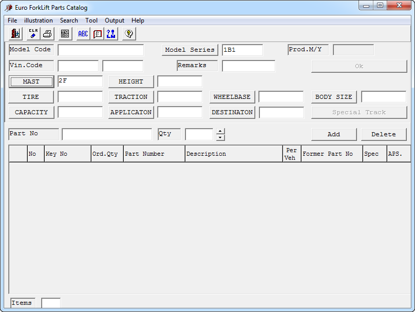Screen dimensions: 415x312
Task: Click the grayed Ok button
Action: [359, 66]
